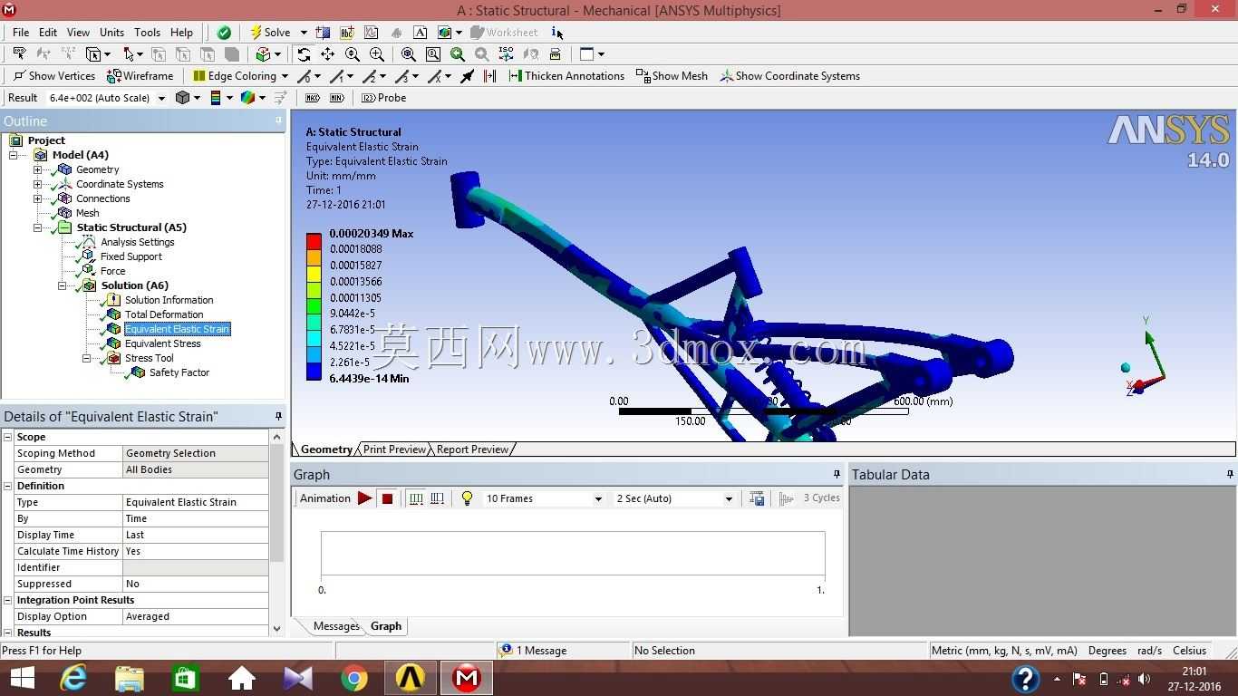Open the Edit menu
Viewport: 1238px width, 696px height.
[x=48, y=33]
